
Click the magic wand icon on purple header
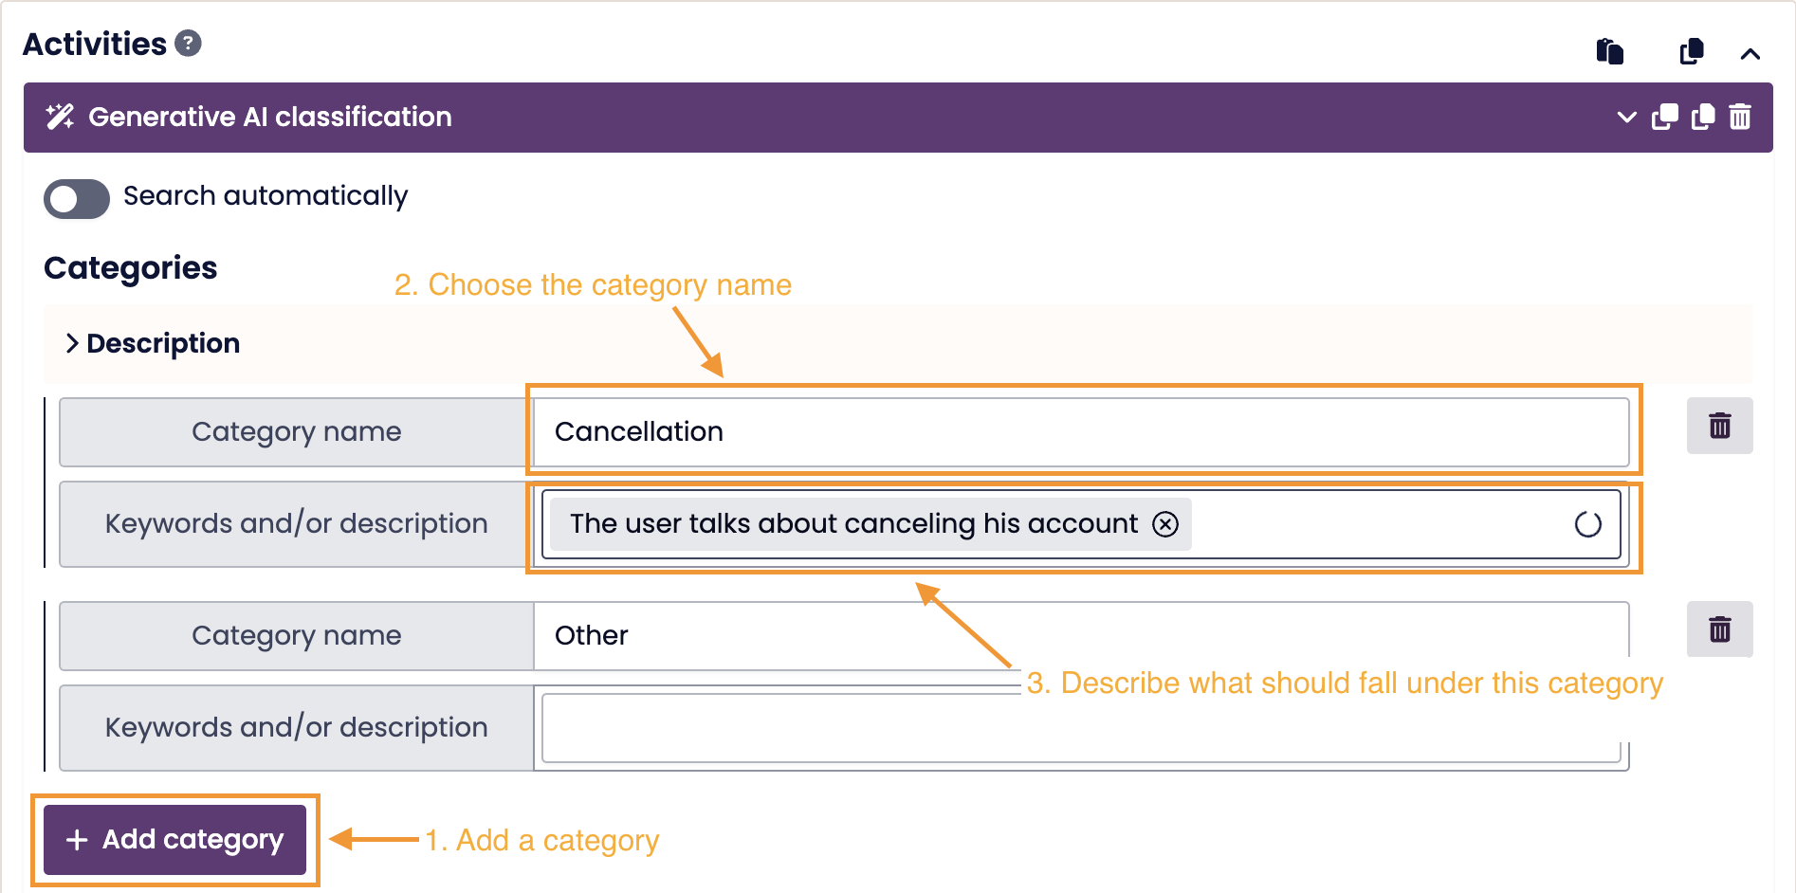click(60, 117)
